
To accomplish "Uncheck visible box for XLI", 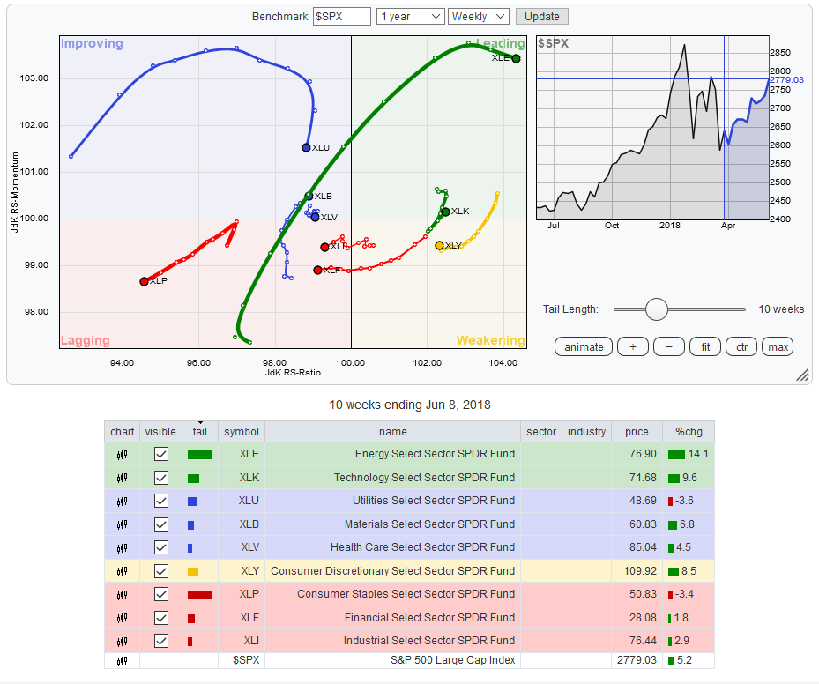I will [x=160, y=641].
